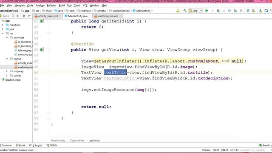This screenshot has width=272, height=153.
Task: Open the Navigate menu
Action: 20,6
